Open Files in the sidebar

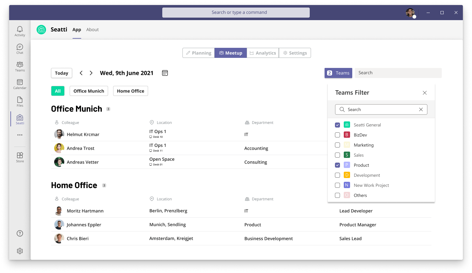[20, 102]
